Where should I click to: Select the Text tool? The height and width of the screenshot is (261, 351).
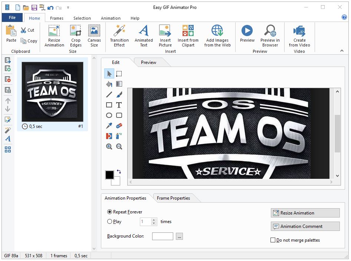[119, 105]
